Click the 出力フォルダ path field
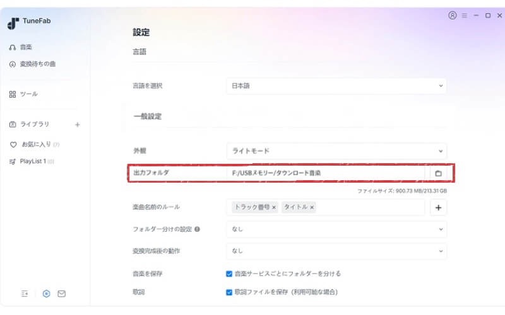 [x=326, y=173]
